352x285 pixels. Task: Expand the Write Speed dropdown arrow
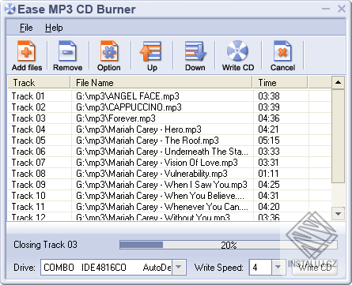point(278,268)
